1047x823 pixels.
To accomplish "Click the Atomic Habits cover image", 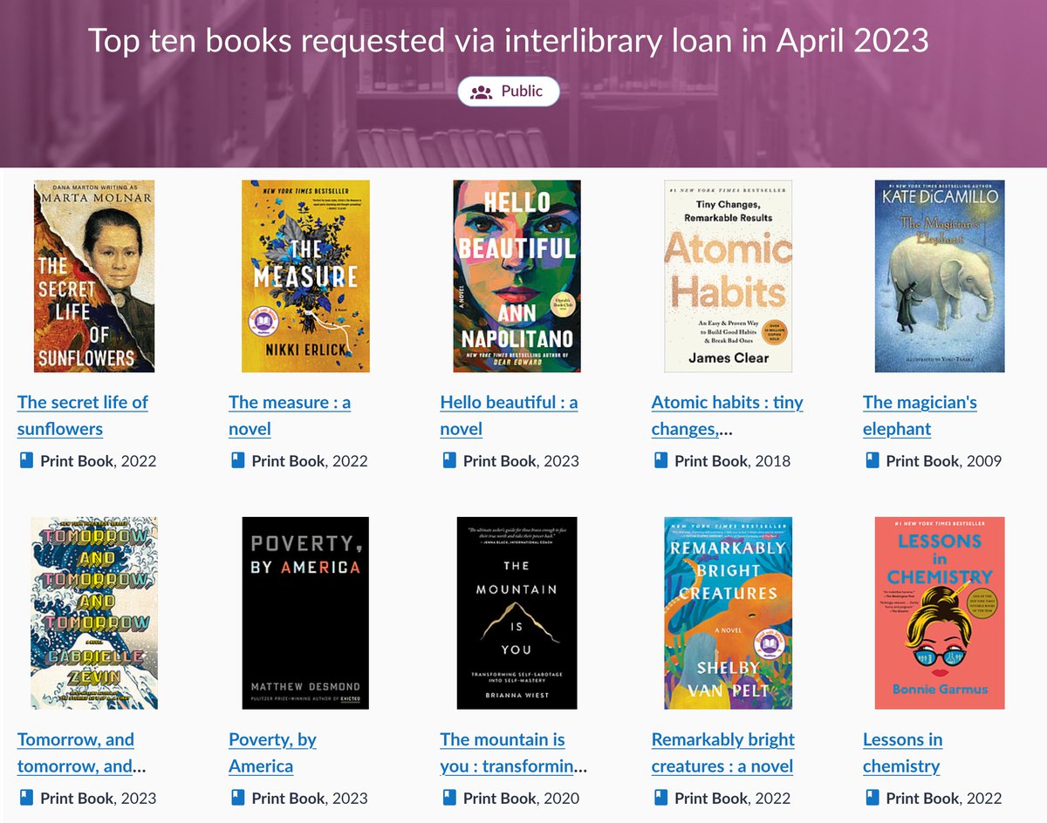I will pyautogui.click(x=729, y=276).
